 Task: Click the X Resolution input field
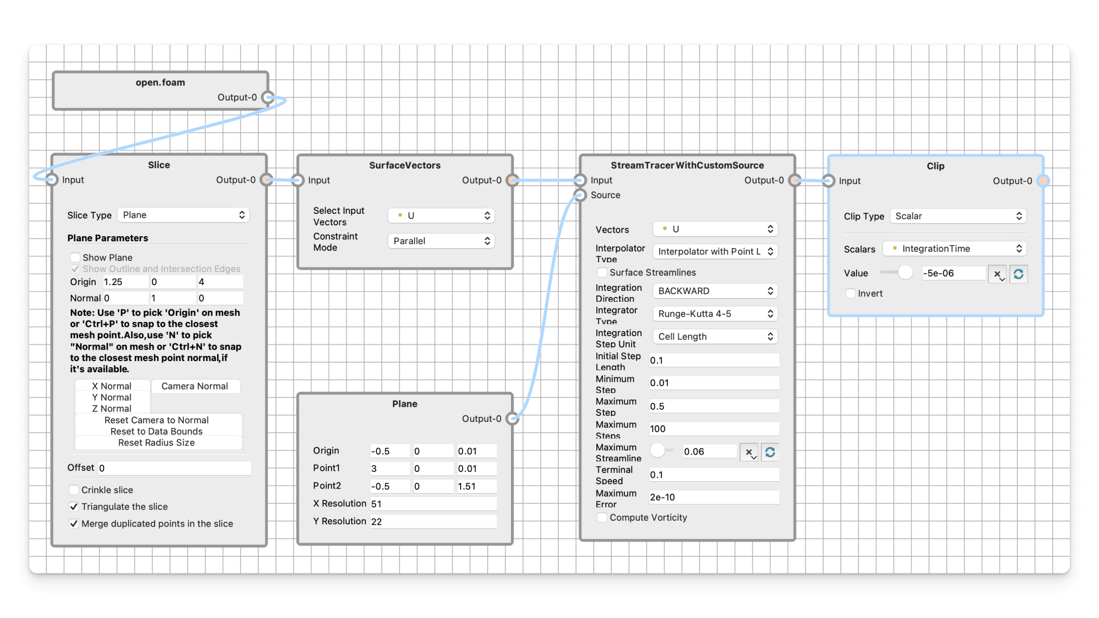coord(433,504)
